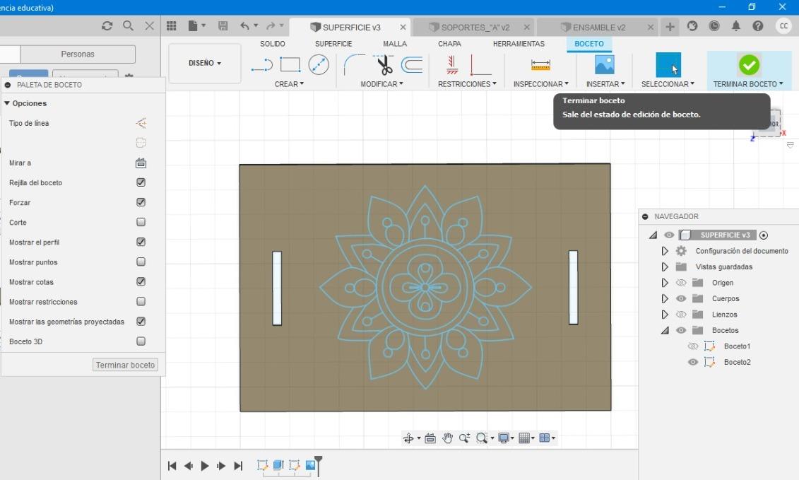Viewport: 799px width, 480px height.
Task: Click the Redo arrow
Action: coord(271,26)
